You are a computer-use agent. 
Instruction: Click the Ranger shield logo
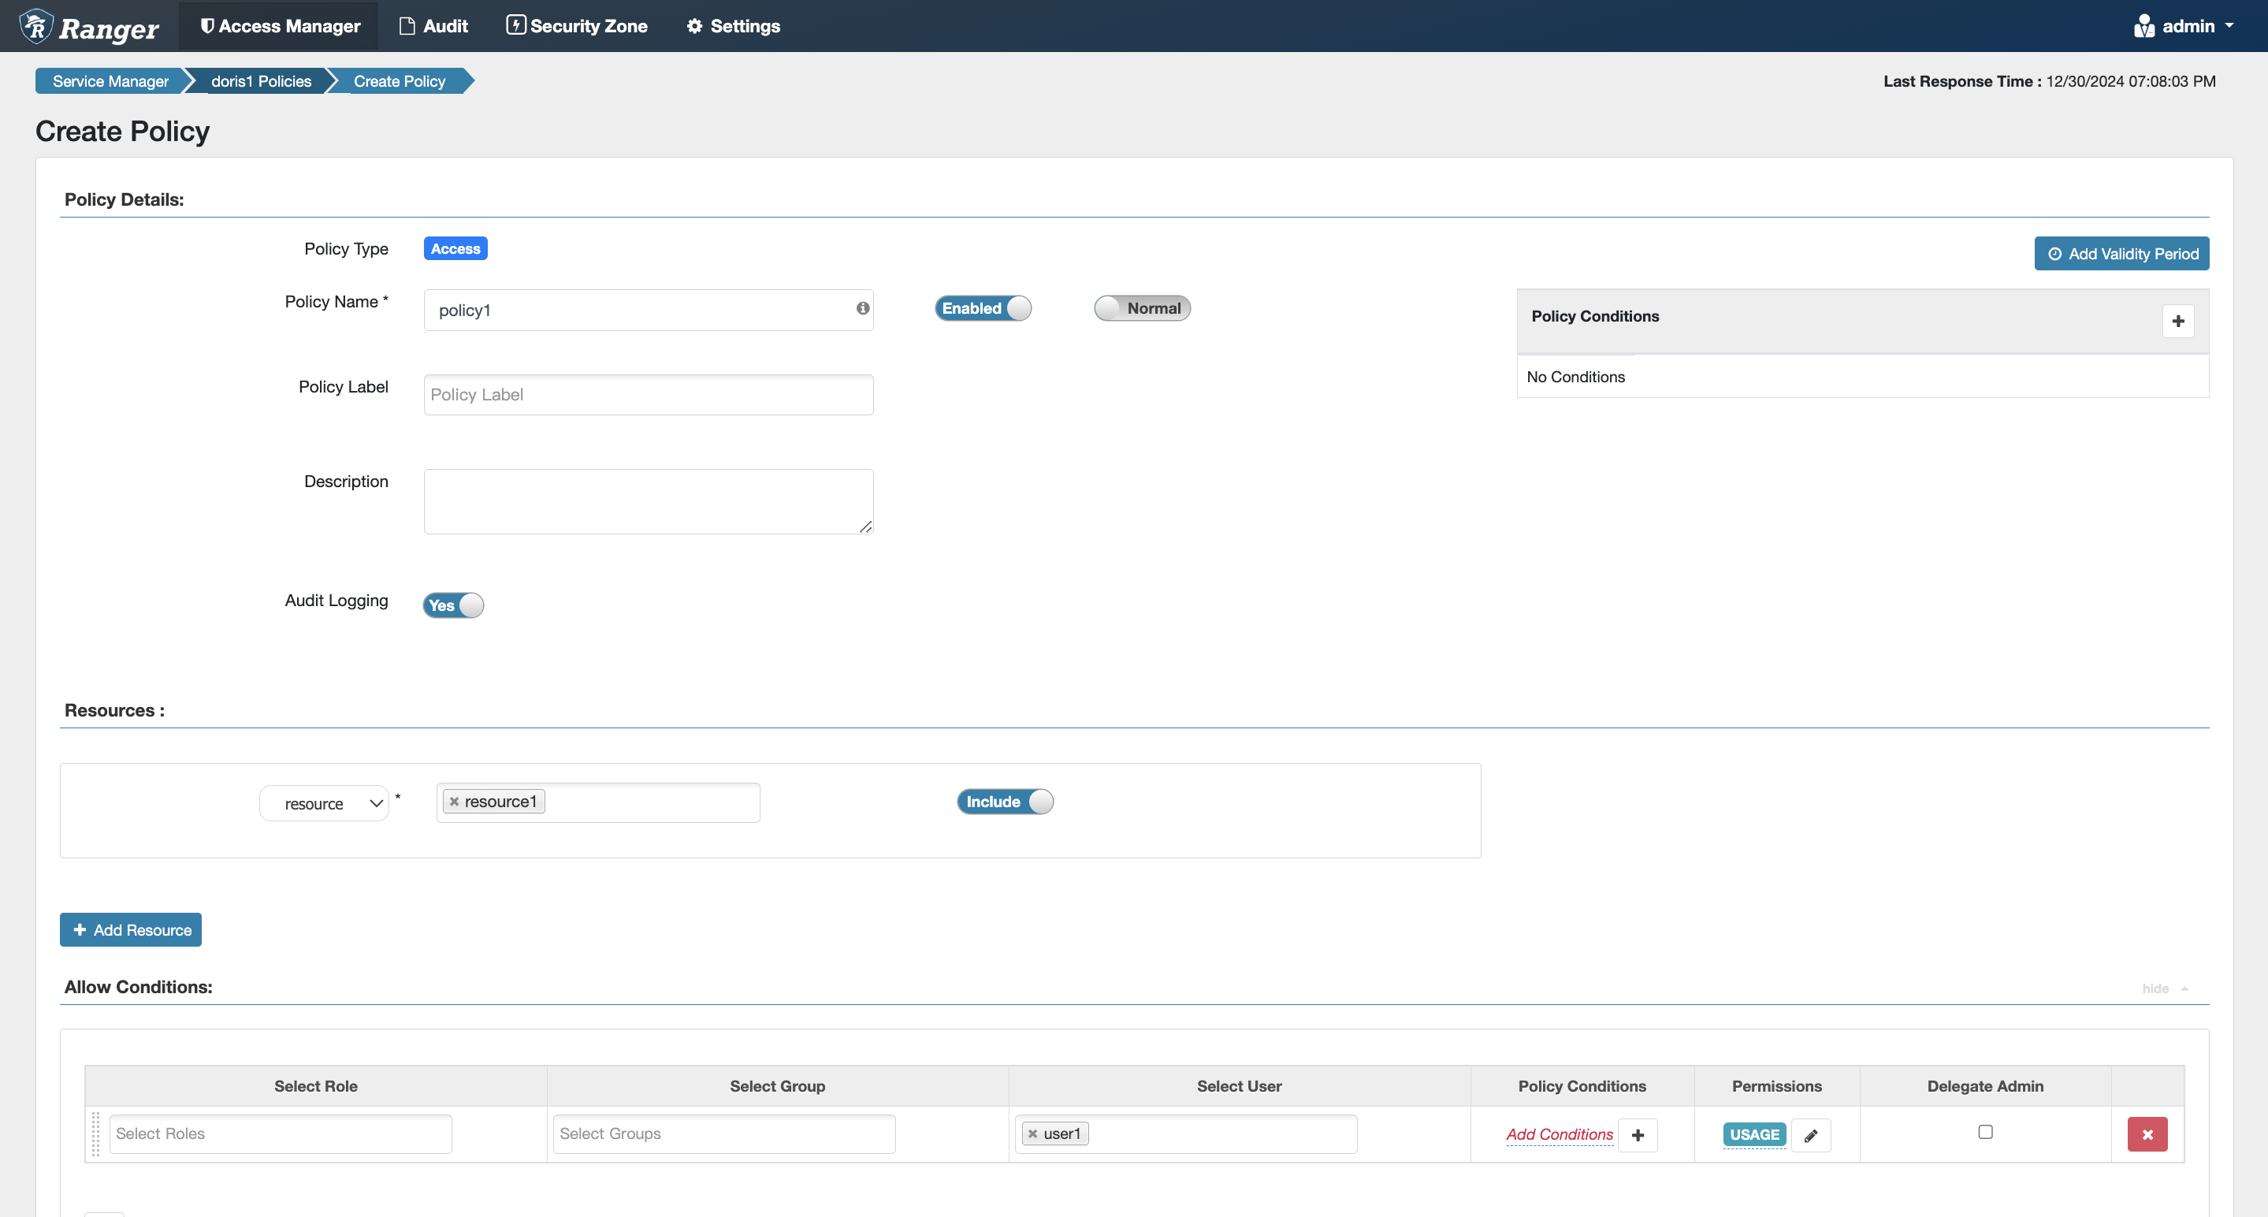(x=35, y=25)
